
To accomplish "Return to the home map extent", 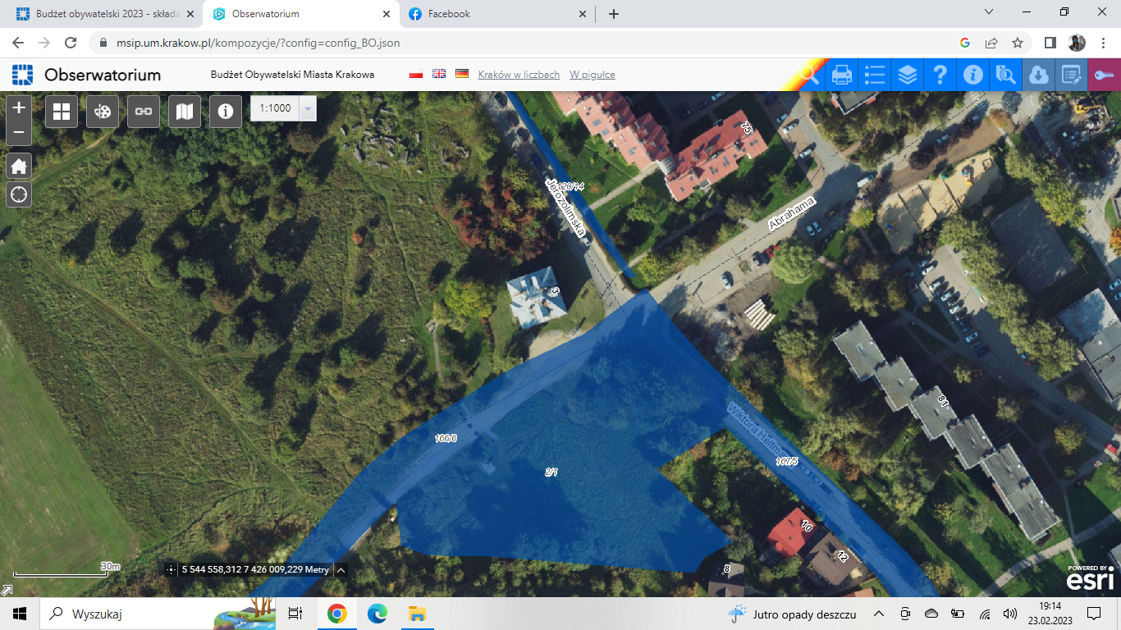I will [x=19, y=166].
